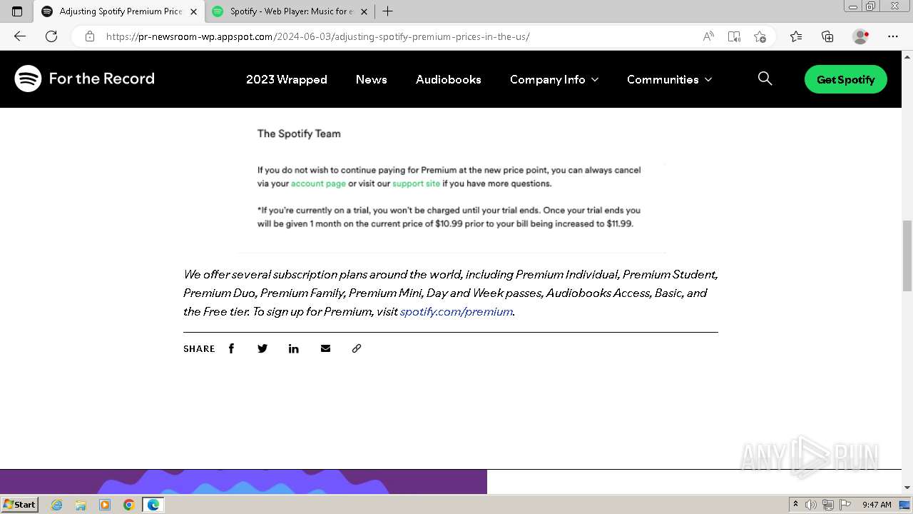Launch Google Chrome from the taskbar

coord(129,505)
